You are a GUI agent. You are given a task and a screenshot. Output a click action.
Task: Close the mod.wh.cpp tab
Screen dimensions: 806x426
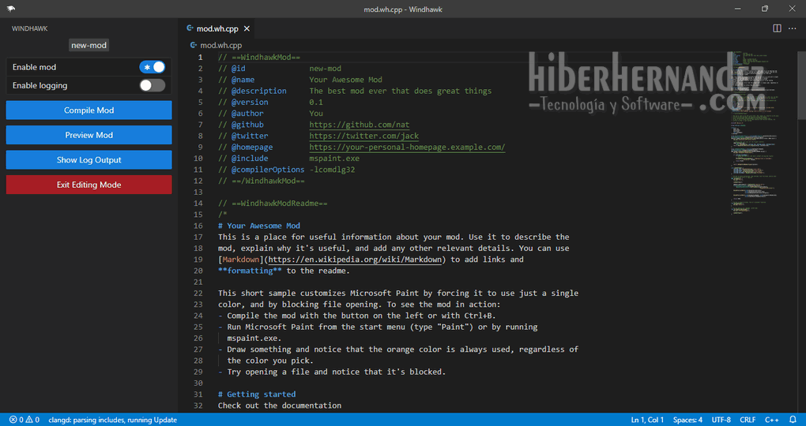tap(247, 29)
